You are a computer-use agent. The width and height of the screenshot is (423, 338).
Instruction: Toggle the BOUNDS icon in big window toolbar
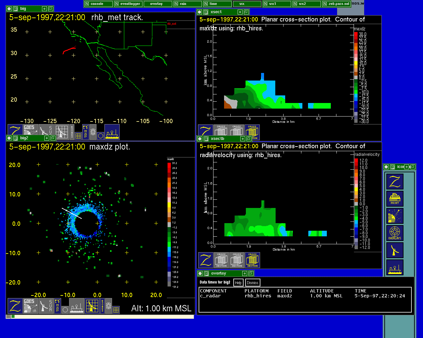point(72,132)
